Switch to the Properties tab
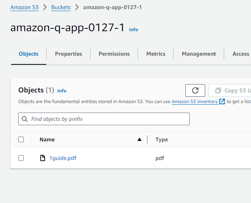This screenshot has height=203, width=251. coord(68,54)
